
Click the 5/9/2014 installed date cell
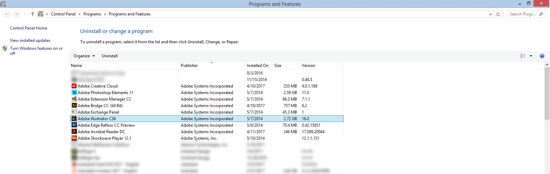[x=255, y=125]
